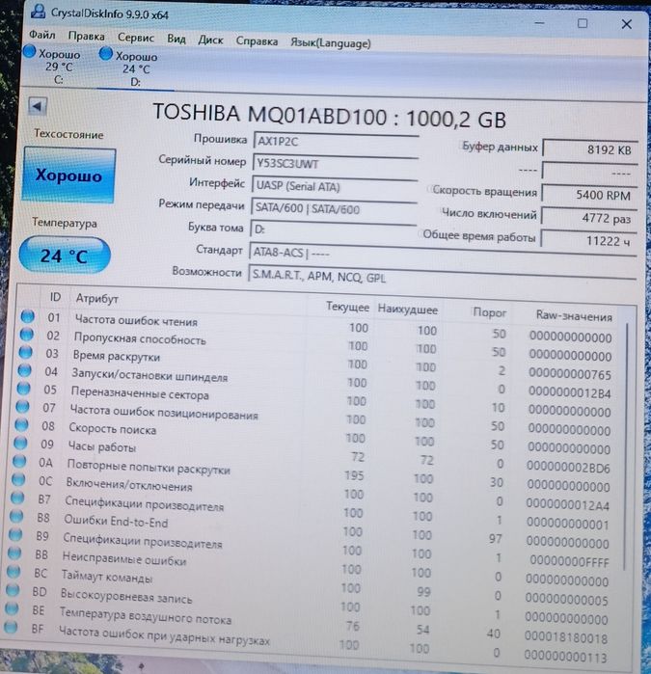
Task: Click status icon for attribute BD
Action: (x=13, y=590)
